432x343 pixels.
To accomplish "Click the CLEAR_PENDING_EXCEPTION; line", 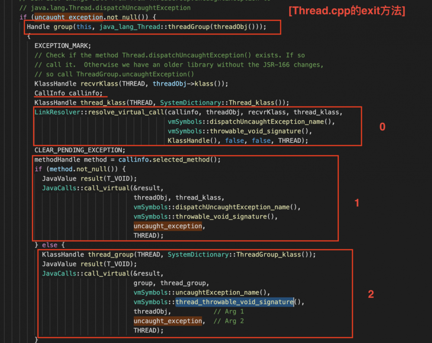I will pyautogui.click(x=80, y=150).
